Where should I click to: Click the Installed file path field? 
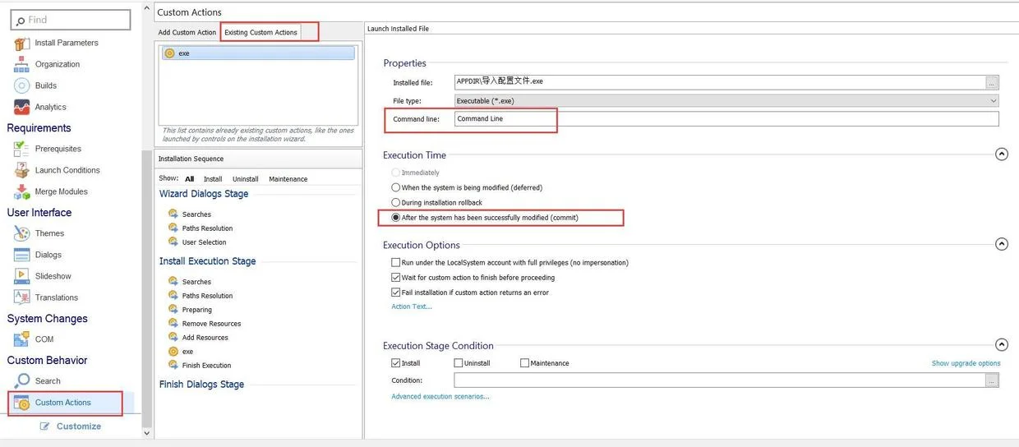pyautogui.click(x=720, y=82)
